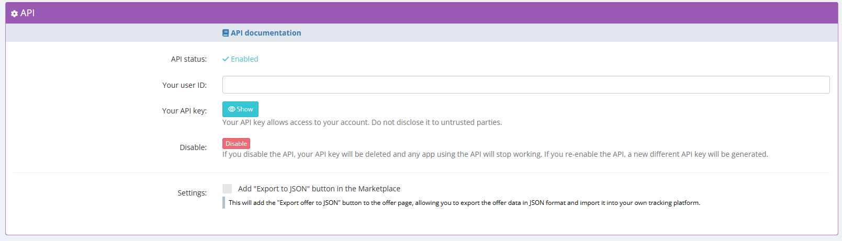This screenshot has width=842, height=241.
Task: Show the hidden API key
Action: coord(240,109)
